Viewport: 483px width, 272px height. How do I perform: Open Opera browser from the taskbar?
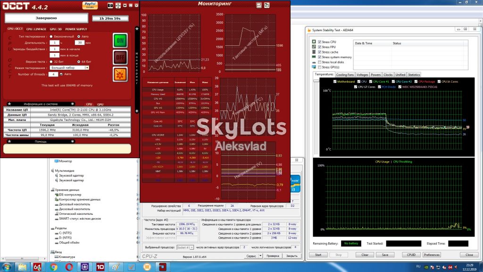point(69,267)
